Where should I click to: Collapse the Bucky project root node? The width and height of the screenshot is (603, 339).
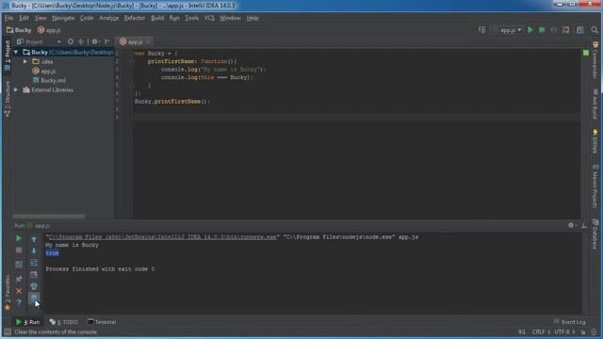point(16,52)
